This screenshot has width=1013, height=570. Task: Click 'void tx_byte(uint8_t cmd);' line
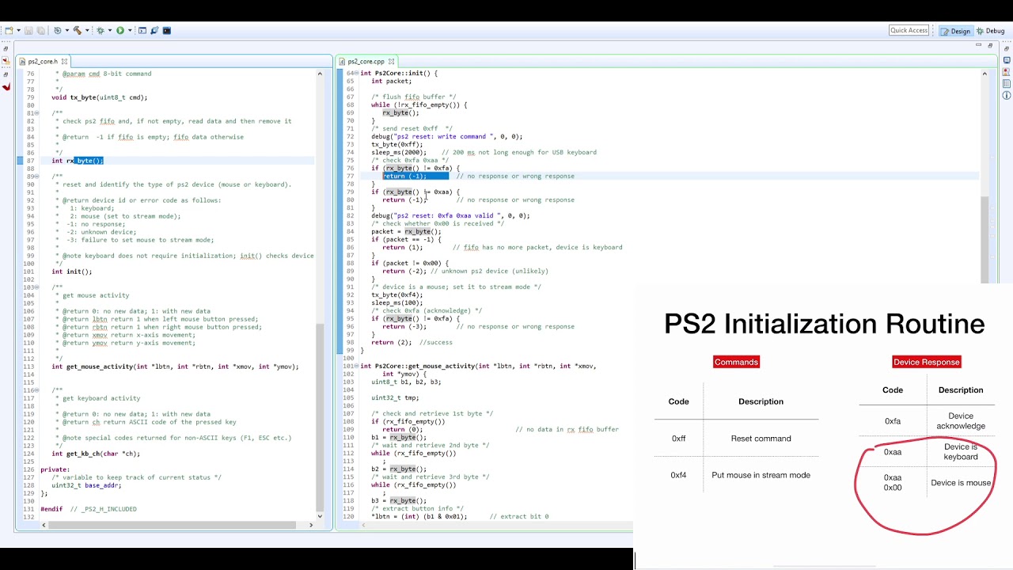(x=100, y=97)
